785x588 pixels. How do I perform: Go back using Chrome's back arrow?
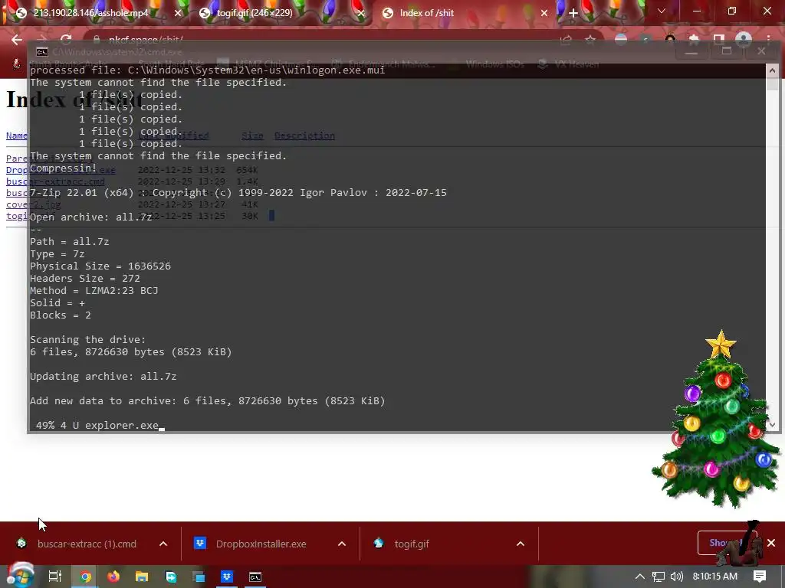[17, 40]
